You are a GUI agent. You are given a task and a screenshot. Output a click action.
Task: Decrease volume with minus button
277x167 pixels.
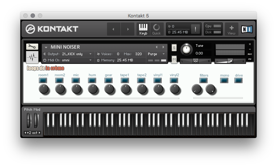[x=217, y=61]
